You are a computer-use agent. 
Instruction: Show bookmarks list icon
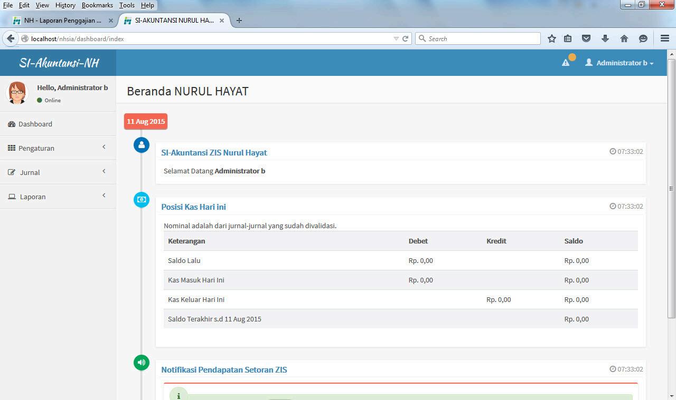pyautogui.click(x=568, y=38)
